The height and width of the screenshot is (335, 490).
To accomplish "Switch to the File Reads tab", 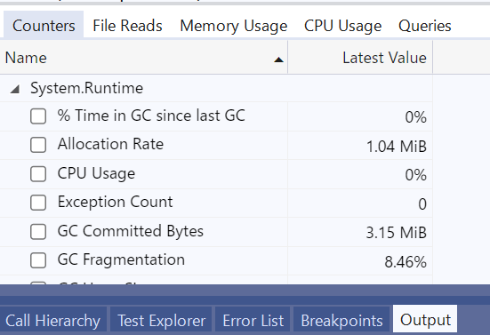I will click(127, 26).
